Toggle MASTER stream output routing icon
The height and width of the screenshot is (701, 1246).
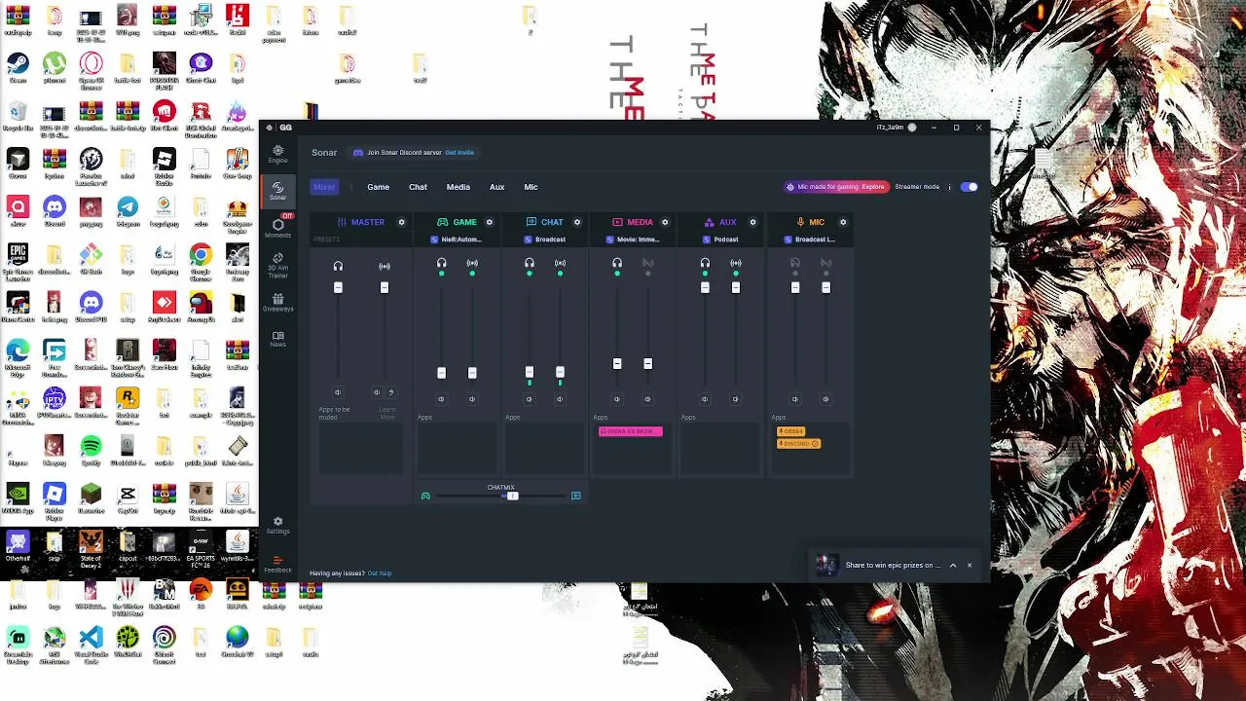[x=385, y=266]
